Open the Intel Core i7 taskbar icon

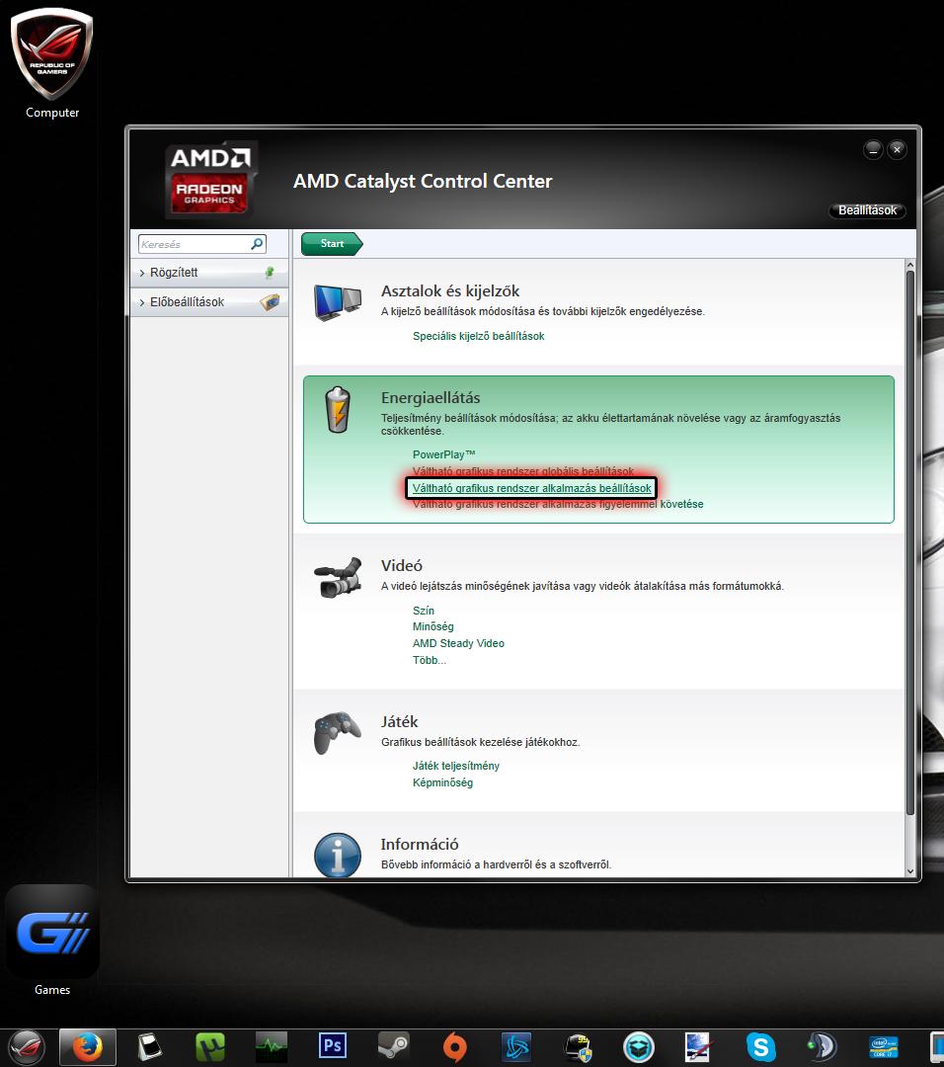(x=884, y=1046)
